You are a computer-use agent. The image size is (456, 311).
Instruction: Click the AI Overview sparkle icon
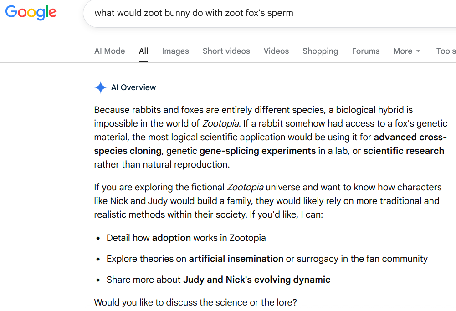[101, 87]
